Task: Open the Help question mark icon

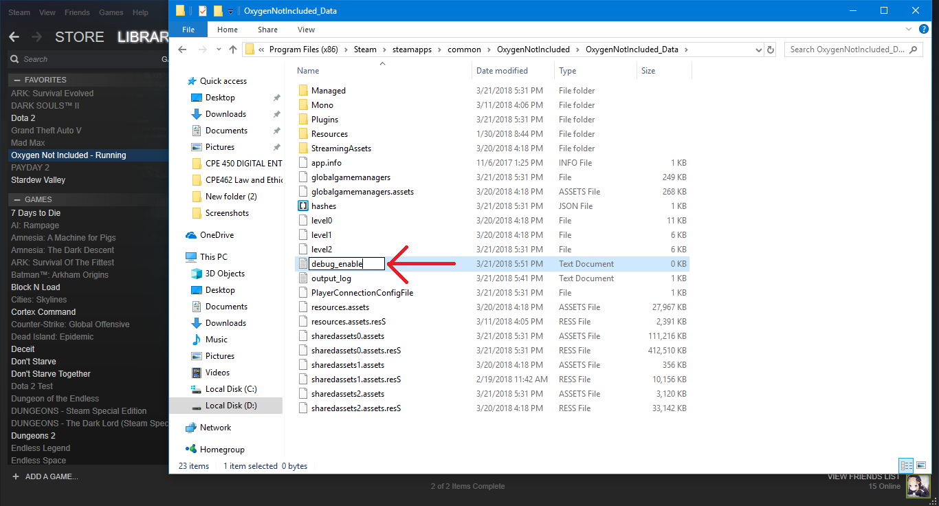Action: pos(925,30)
